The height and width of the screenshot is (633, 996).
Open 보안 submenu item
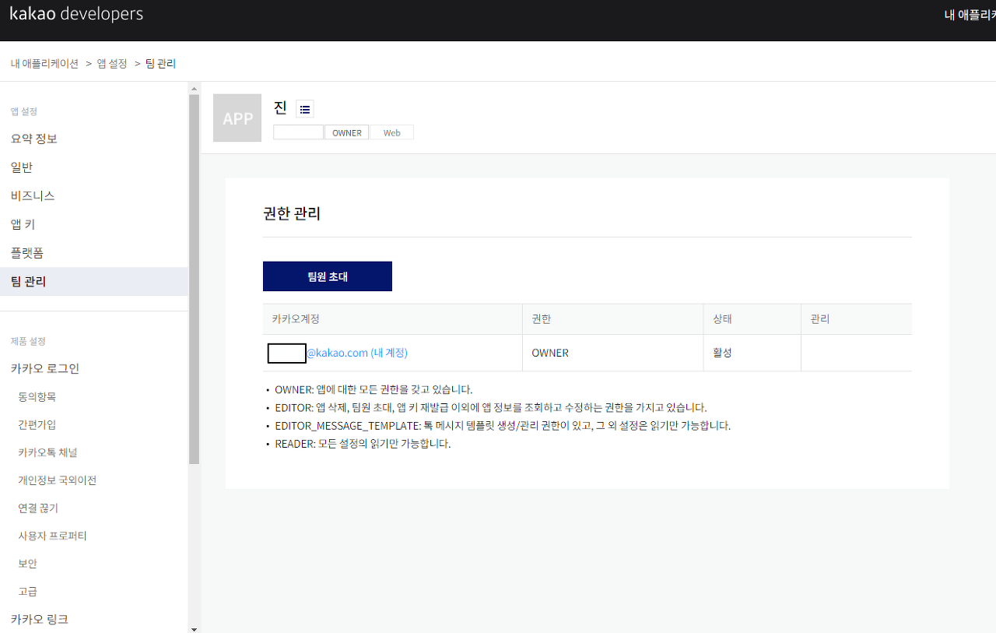[x=27, y=564]
